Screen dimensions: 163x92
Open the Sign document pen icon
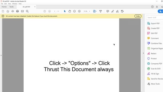[x=117, y=11]
